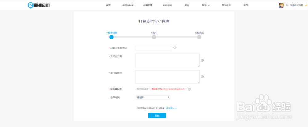Open 官方定制 in the top menu
Viewport: 308px width, 127px height.
[167, 5]
